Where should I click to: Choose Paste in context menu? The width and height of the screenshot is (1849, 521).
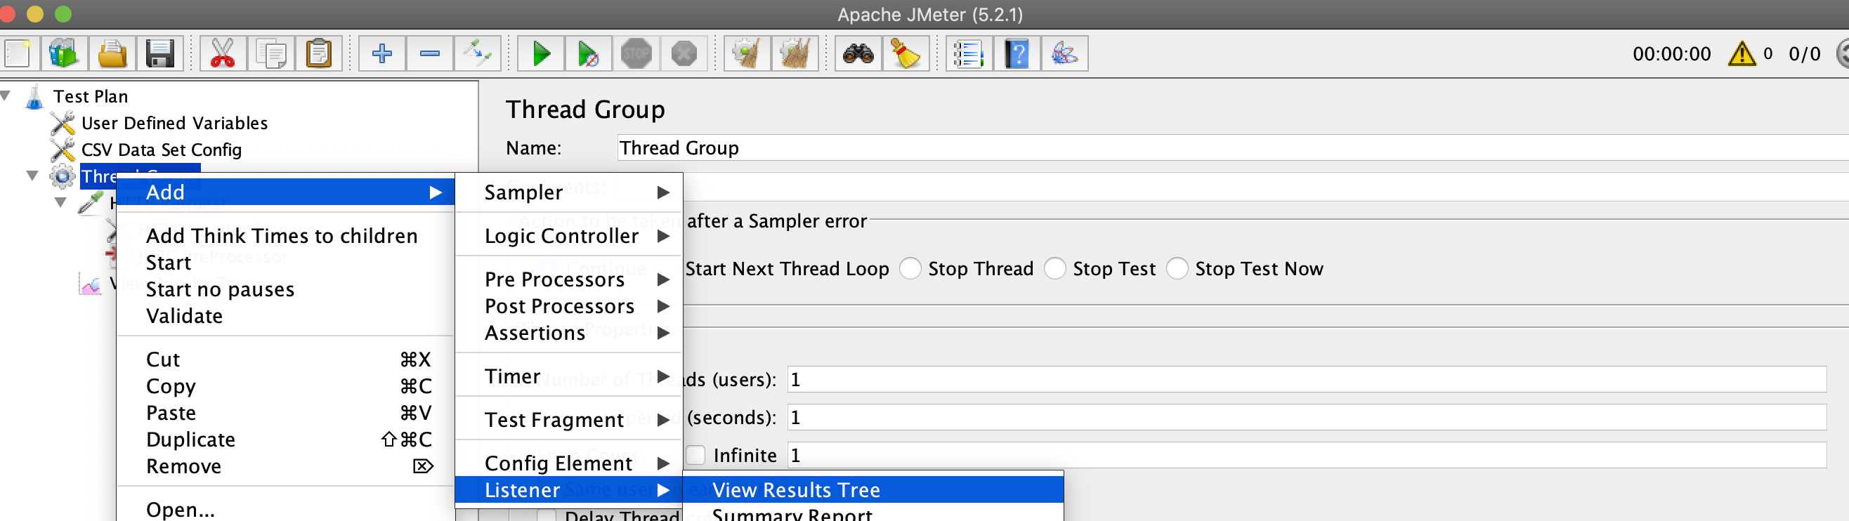coord(286,413)
